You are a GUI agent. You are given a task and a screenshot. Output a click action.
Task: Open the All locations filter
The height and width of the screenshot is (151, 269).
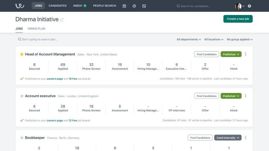tap(214, 39)
